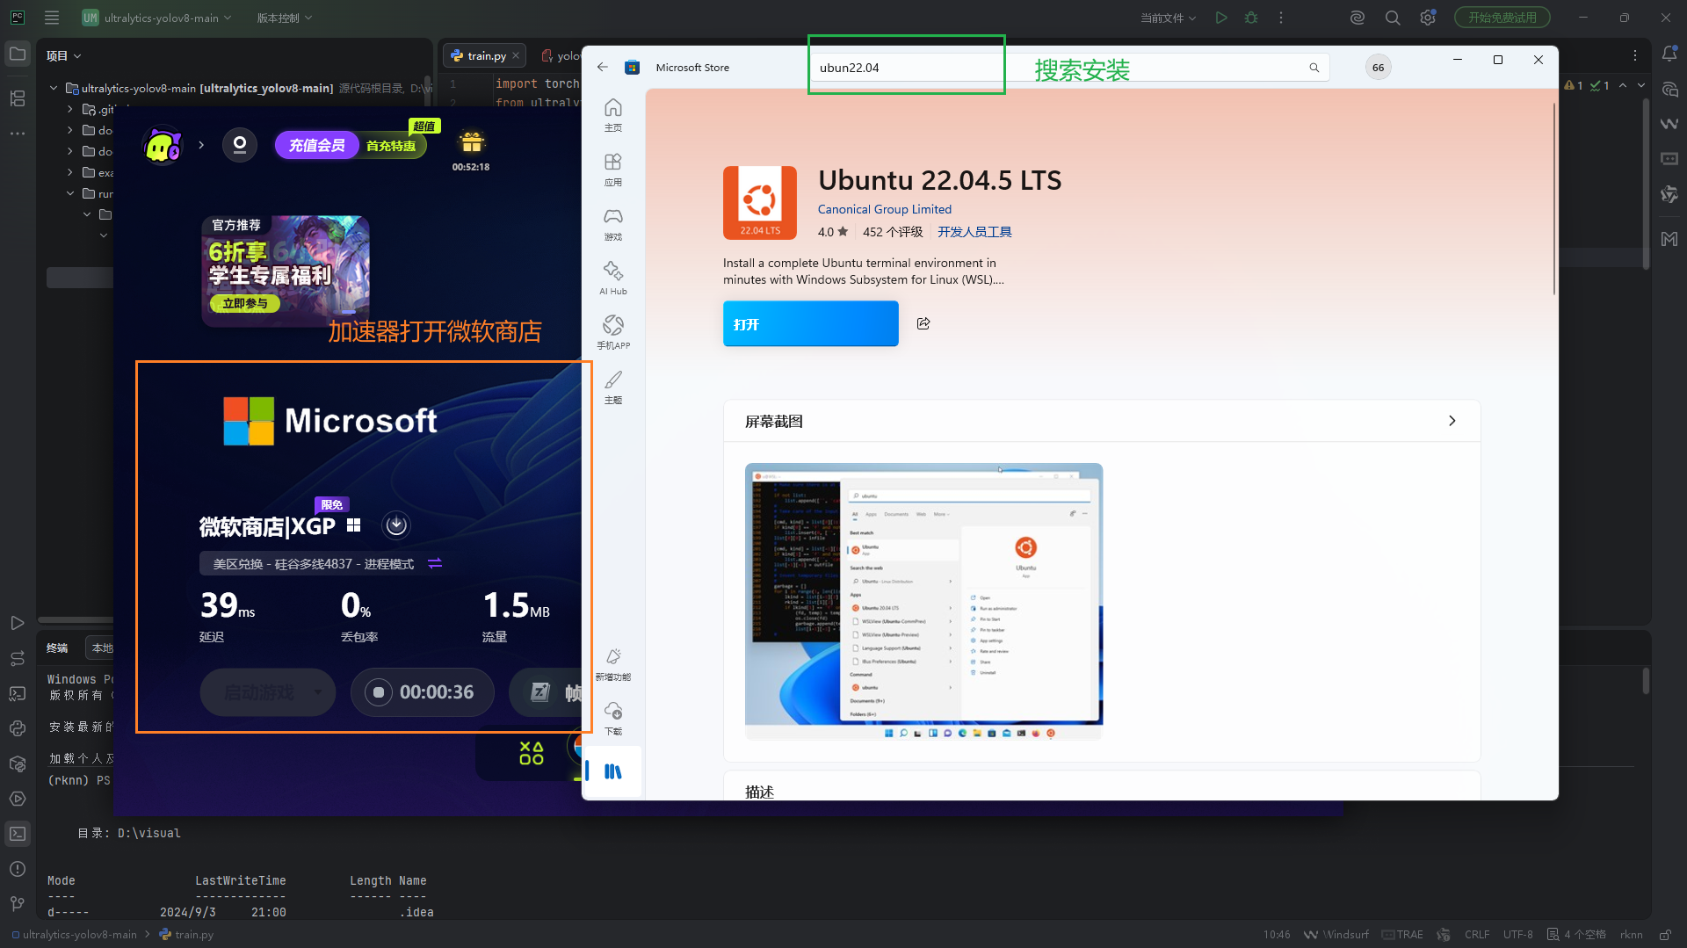The height and width of the screenshot is (948, 1687).
Task: Click the Ubuntu screenshot thumbnail
Action: 923,600
